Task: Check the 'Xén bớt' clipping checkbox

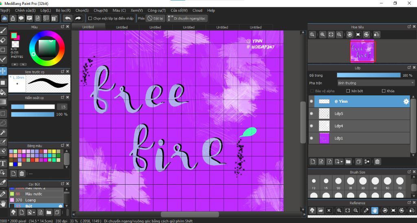Action: (x=348, y=91)
